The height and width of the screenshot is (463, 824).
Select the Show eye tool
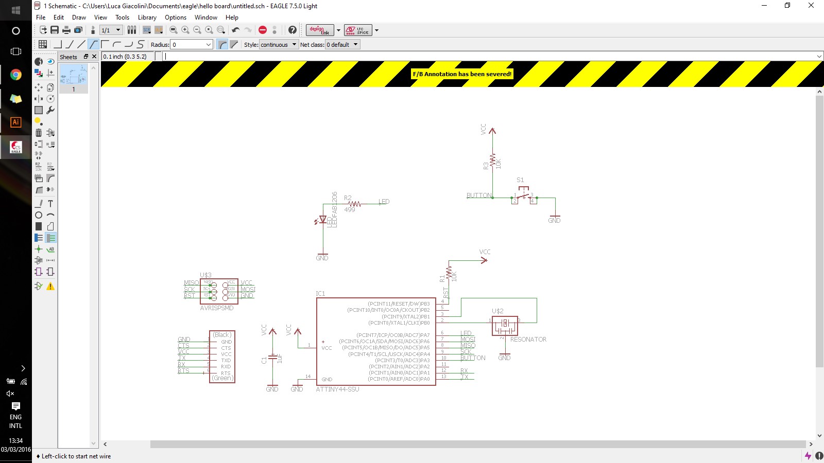(50, 61)
